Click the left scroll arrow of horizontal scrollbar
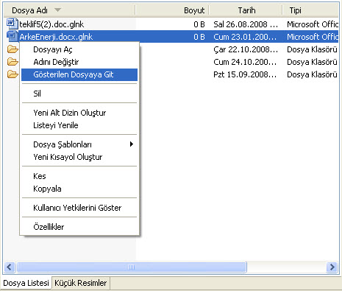This screenshot has width=342, height=291. [x=10, y=267]
